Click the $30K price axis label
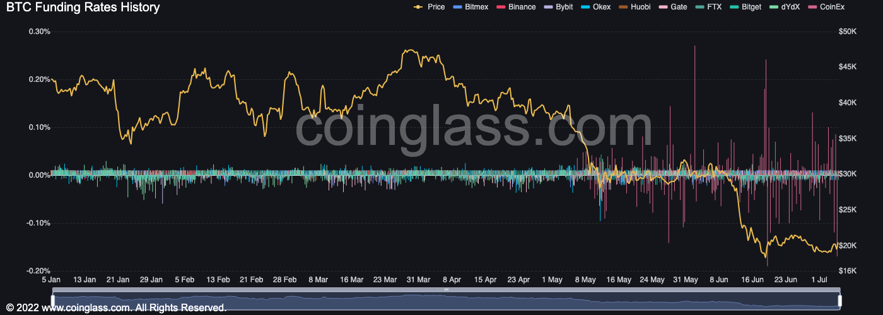This screenshot has width=883, height=315. click(846, 174)
